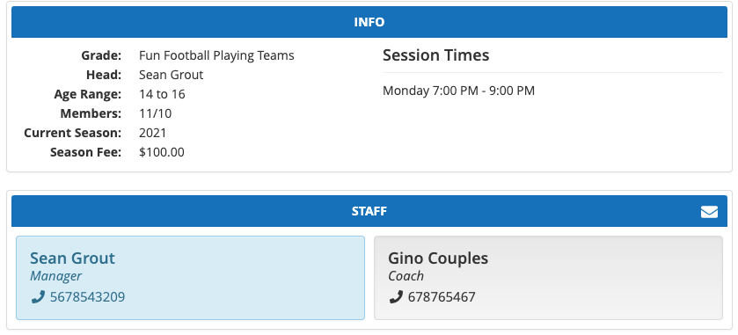Click the 678765467 phone number
738x335 pixels.
point(442,297)
